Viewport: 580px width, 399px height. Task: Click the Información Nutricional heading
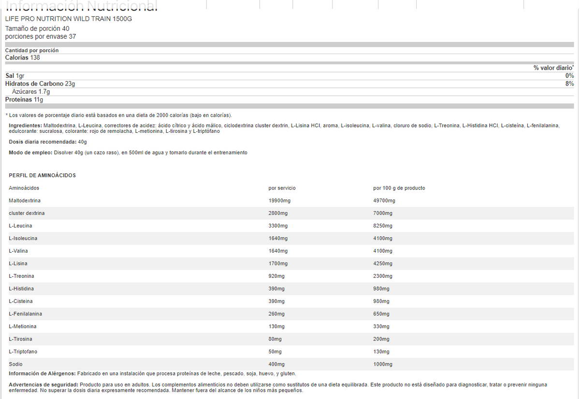coord(81,6)
